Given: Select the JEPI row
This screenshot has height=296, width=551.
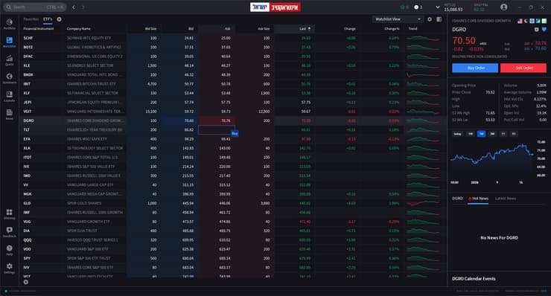Looking at the screenshot, I should pyautogui.click(x=232, y=102).
